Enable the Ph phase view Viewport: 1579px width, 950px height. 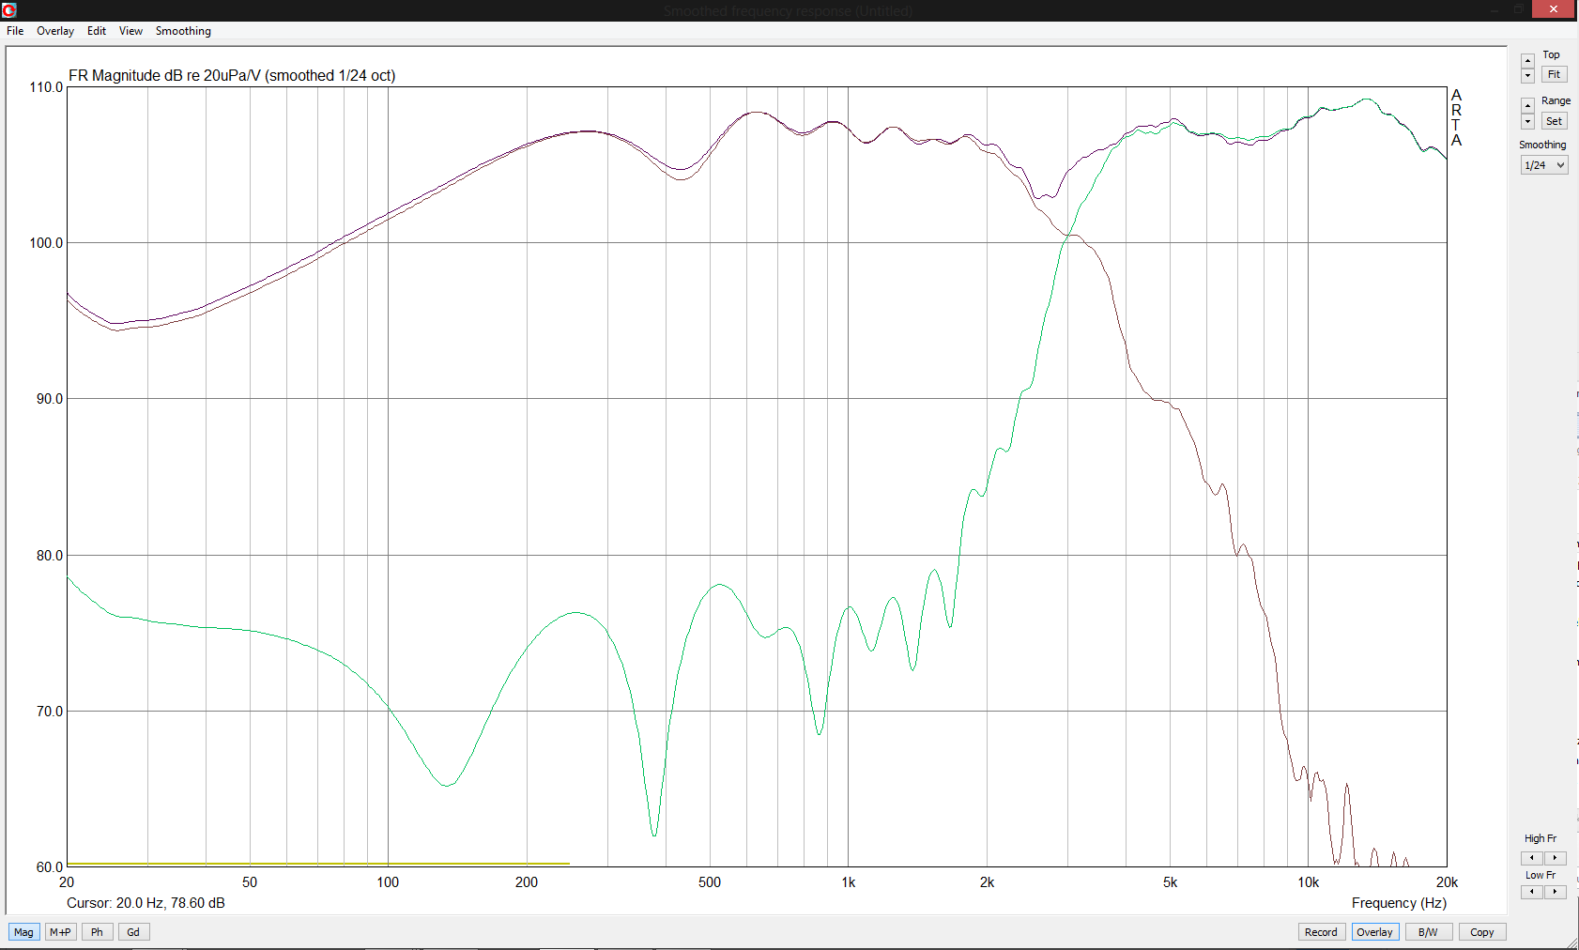pos(97,932)
